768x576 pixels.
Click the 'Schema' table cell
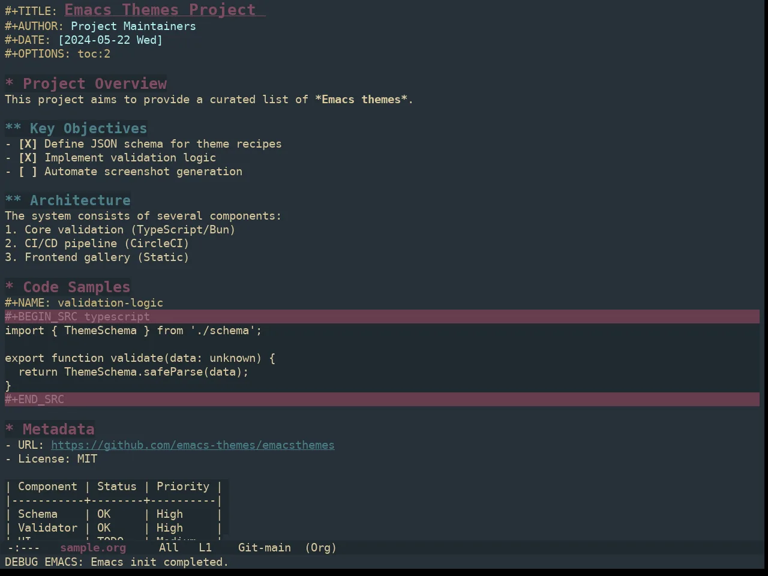(38, 514)
